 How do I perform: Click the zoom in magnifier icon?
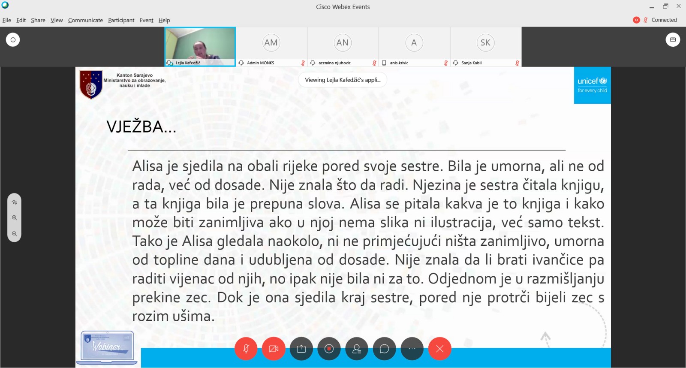click(14, 218)
